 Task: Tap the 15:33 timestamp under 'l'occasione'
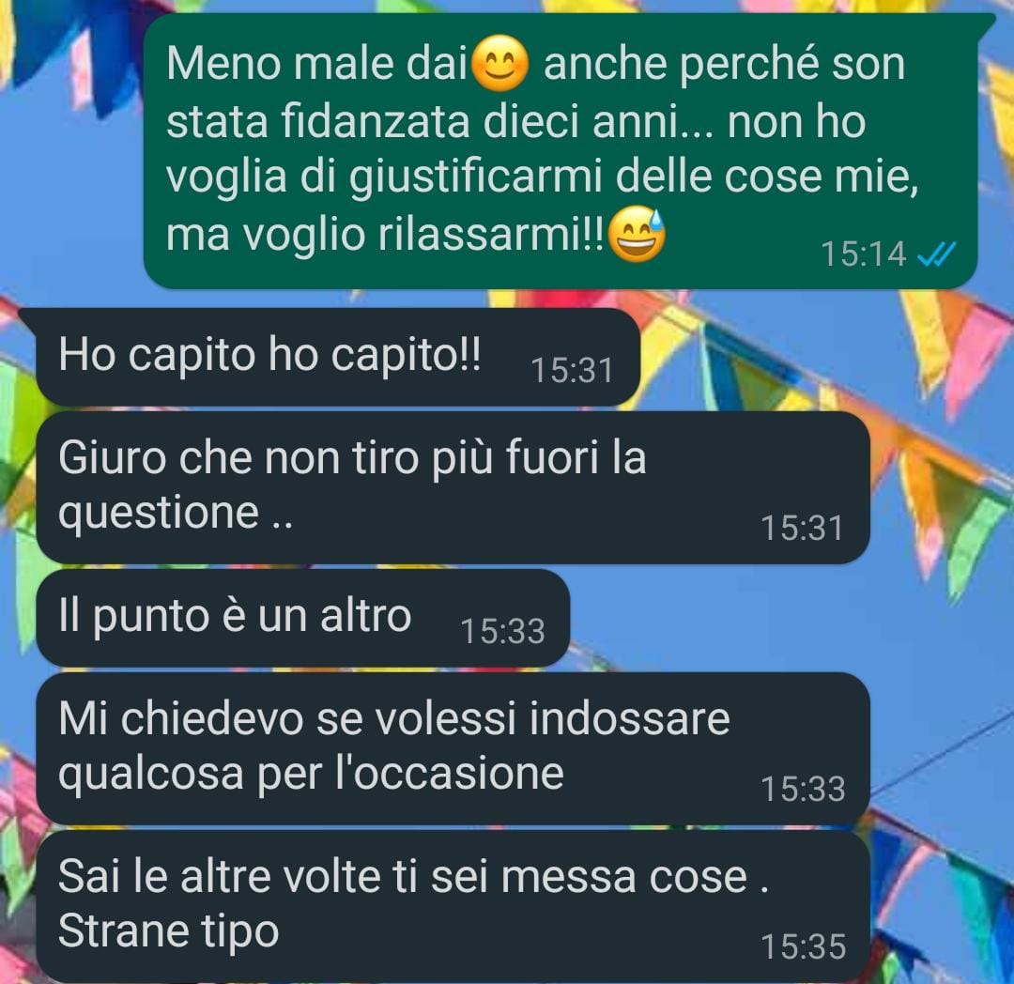tap(803, 790)
